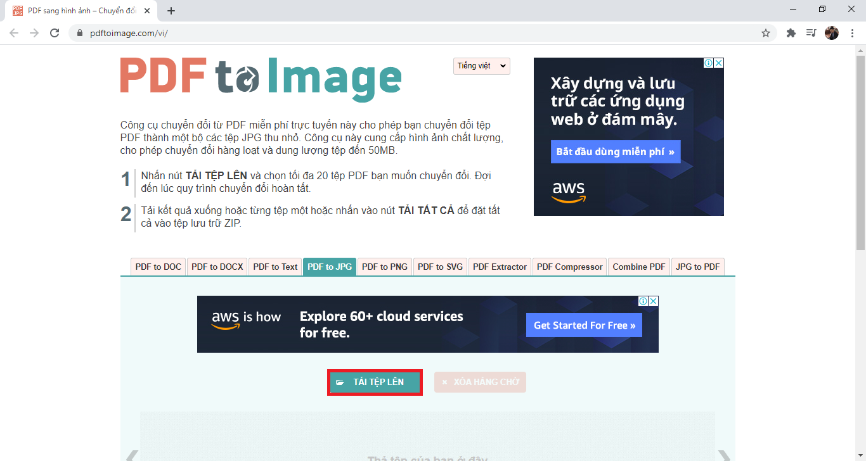Click the TẢI TỆP LÊN upload button
The image size is (866, 461).
(x=375, y=382)
